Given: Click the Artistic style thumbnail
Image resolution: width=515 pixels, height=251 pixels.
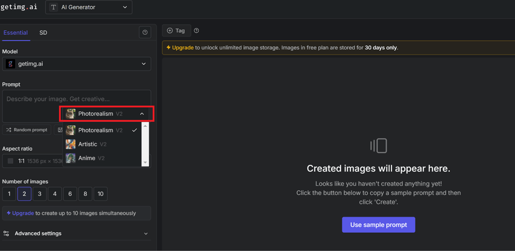Looking at the screenshot, I should pos(70,144).
